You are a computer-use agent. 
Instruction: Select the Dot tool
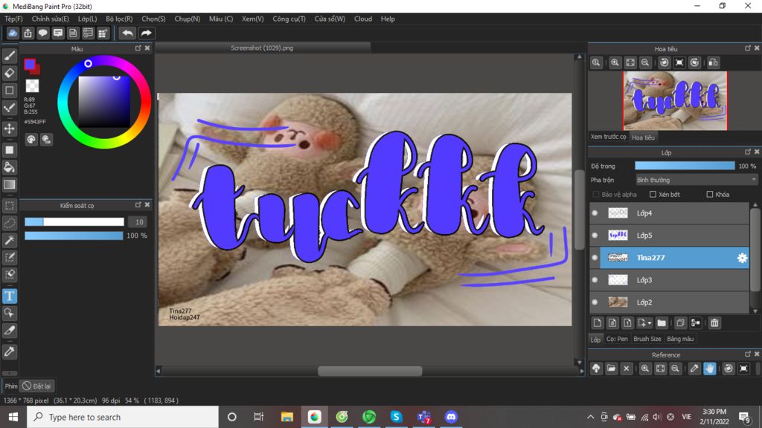click(9, 108)
